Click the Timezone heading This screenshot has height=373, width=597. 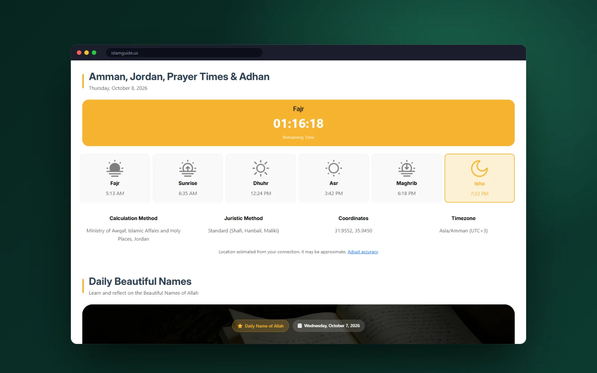pos(463,218)
